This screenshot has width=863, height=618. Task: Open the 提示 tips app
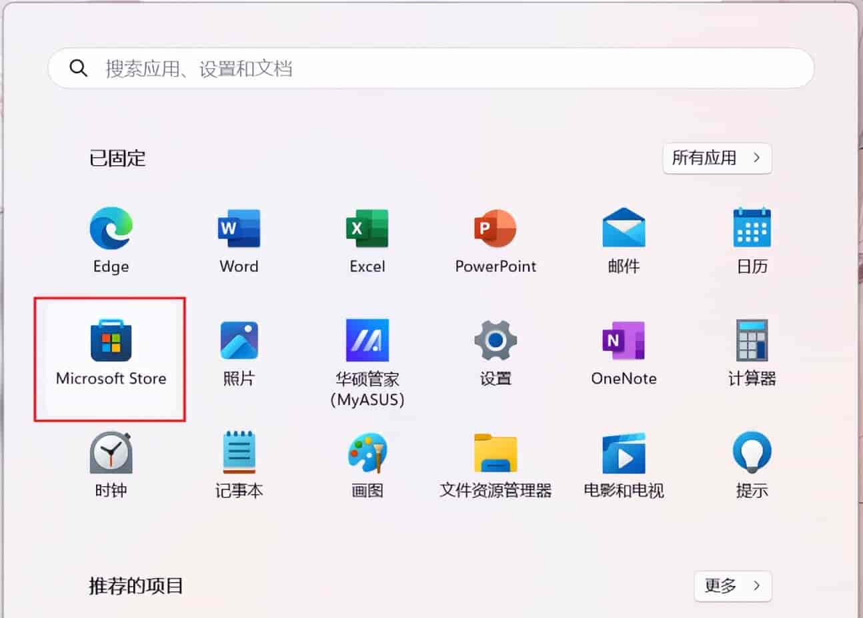tap(752, 453)
